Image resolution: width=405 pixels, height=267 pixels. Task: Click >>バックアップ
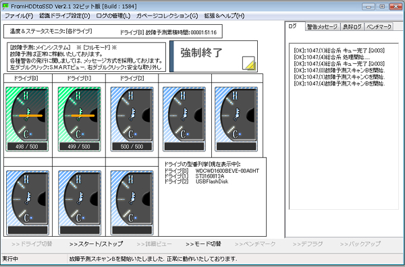[x=360, y=244]
